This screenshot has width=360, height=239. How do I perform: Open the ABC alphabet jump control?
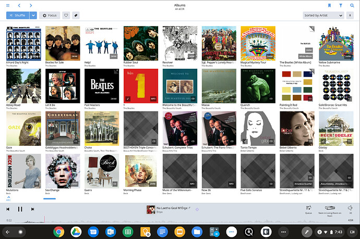point(8,198)
